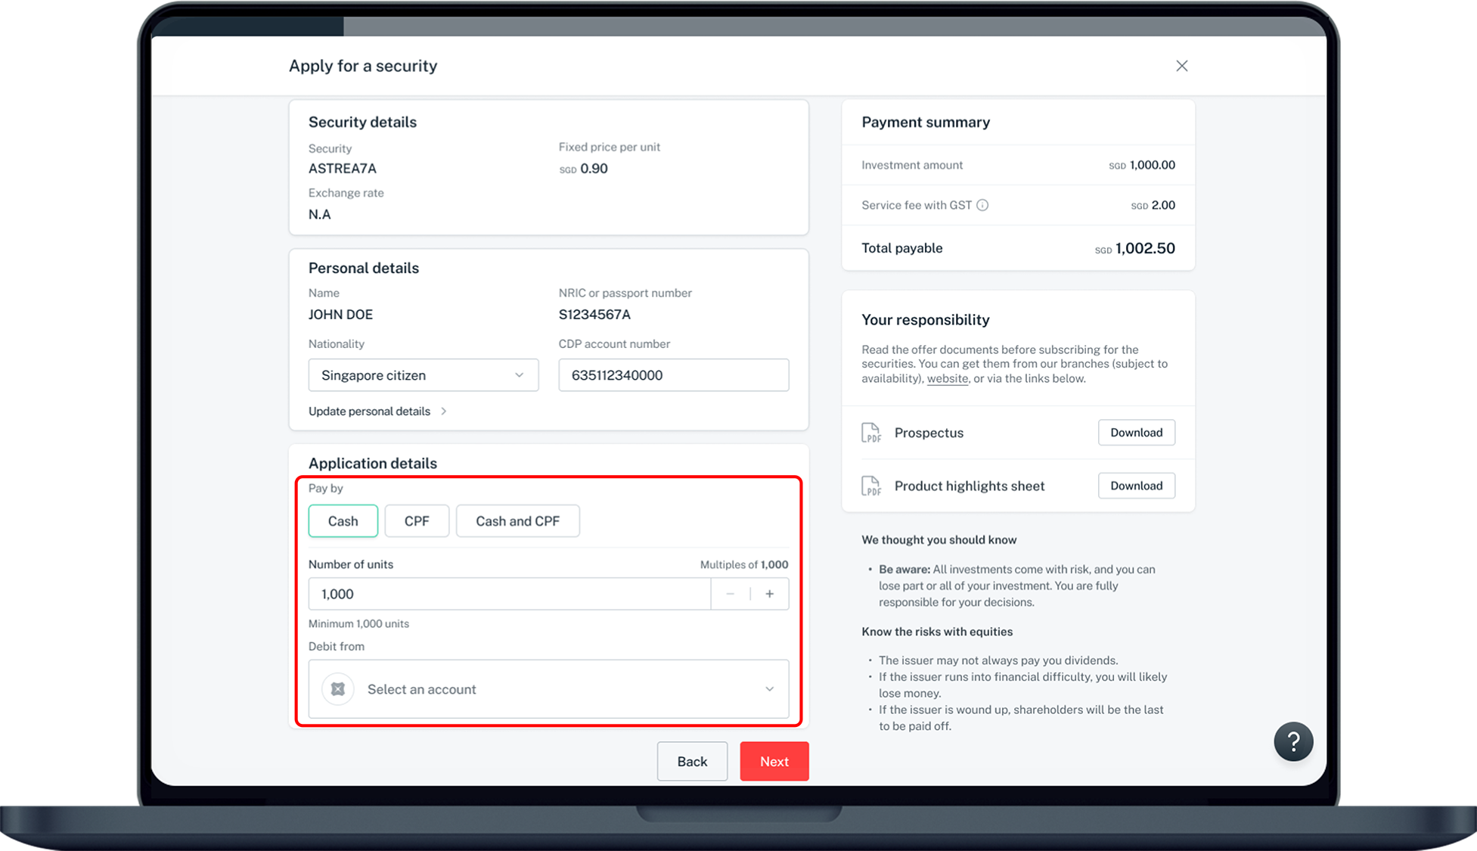Click the Service fee info icon
The width and height of the screenshot is (1477, 851).
pyautogui.click(x=982, y=205)
